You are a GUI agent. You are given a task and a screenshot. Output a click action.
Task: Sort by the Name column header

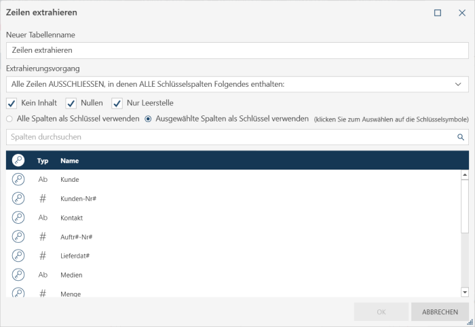pos(69,161)
